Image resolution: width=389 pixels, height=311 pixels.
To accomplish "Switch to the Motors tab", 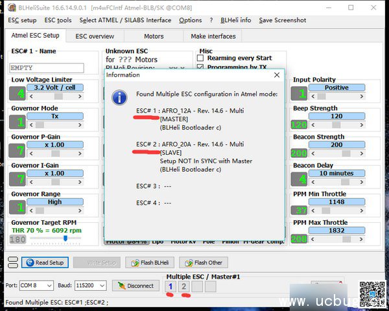I will point(153,36).
